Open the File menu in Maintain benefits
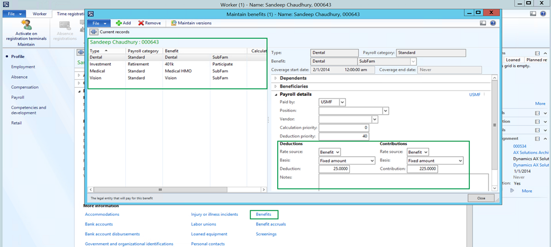The width and height of the screenshot is (551, 247). [100, 23]
